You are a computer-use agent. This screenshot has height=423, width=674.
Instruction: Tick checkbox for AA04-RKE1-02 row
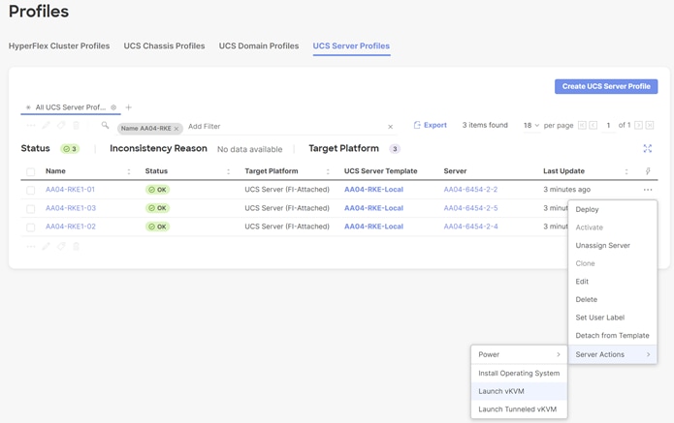coord(30,227)
